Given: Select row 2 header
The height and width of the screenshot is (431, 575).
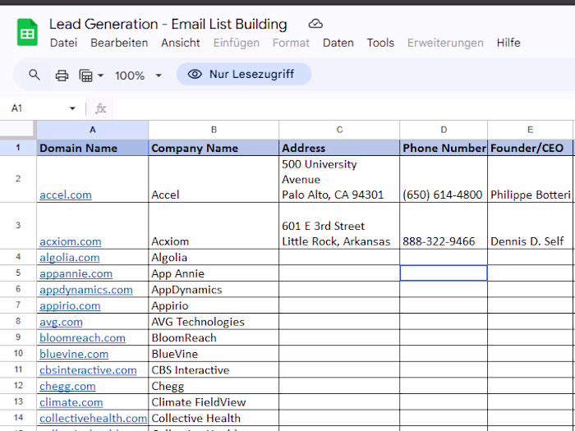Looking at the screenshot, I should [18, 179].
